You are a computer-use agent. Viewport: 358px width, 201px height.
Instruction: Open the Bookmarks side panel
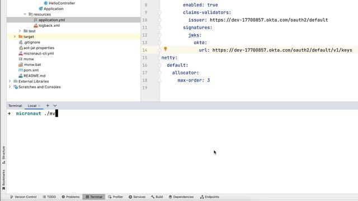tap(3, 180)
